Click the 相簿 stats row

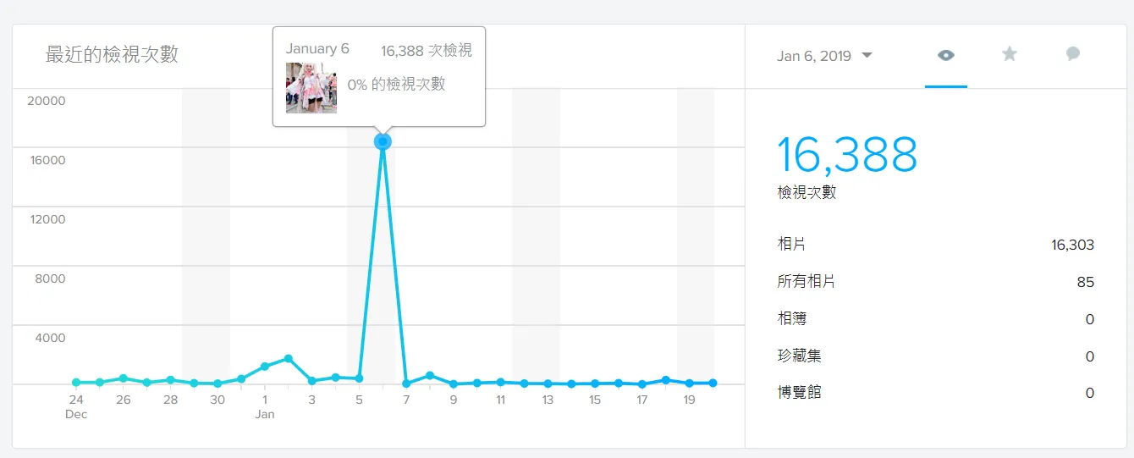tap(935, 319)
